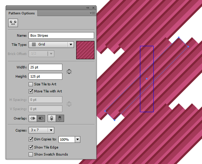Edit the Name field containing Box Stripes
The width and height of the screenshot is (202, 164).
click(x=61, y=36)
